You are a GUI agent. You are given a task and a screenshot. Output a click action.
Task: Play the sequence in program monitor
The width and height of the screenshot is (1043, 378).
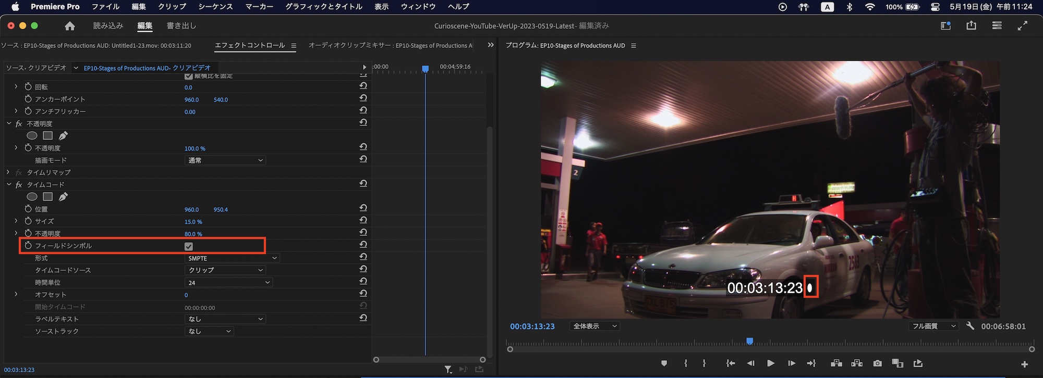click(x=770, y=363)
